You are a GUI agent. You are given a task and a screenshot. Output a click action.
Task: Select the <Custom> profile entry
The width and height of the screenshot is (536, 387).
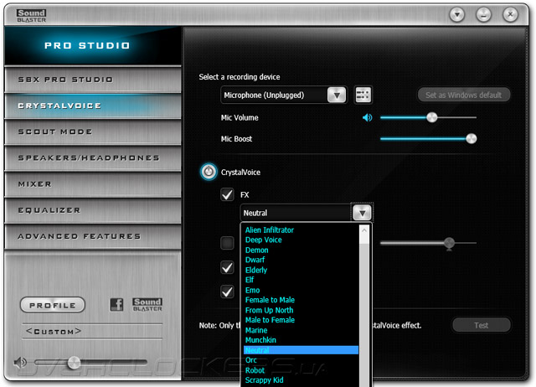[x=54, y=331]
